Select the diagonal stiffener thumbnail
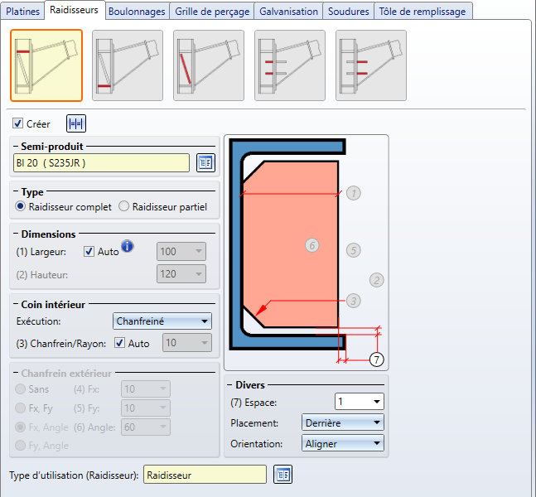536x497 pixels. pyautogui.click(x=209, y=65)
